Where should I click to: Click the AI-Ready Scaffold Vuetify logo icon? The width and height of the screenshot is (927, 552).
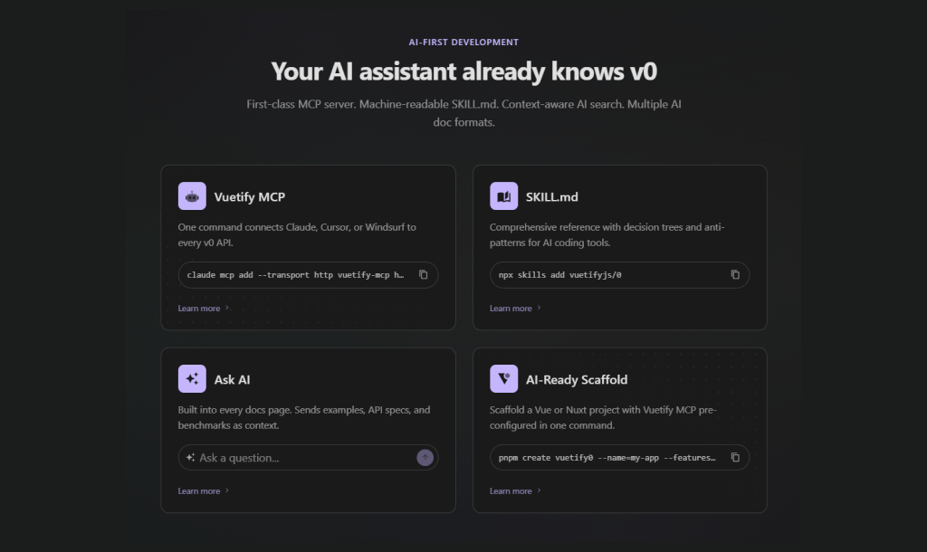pyautogui.click(x=503, y=379)
